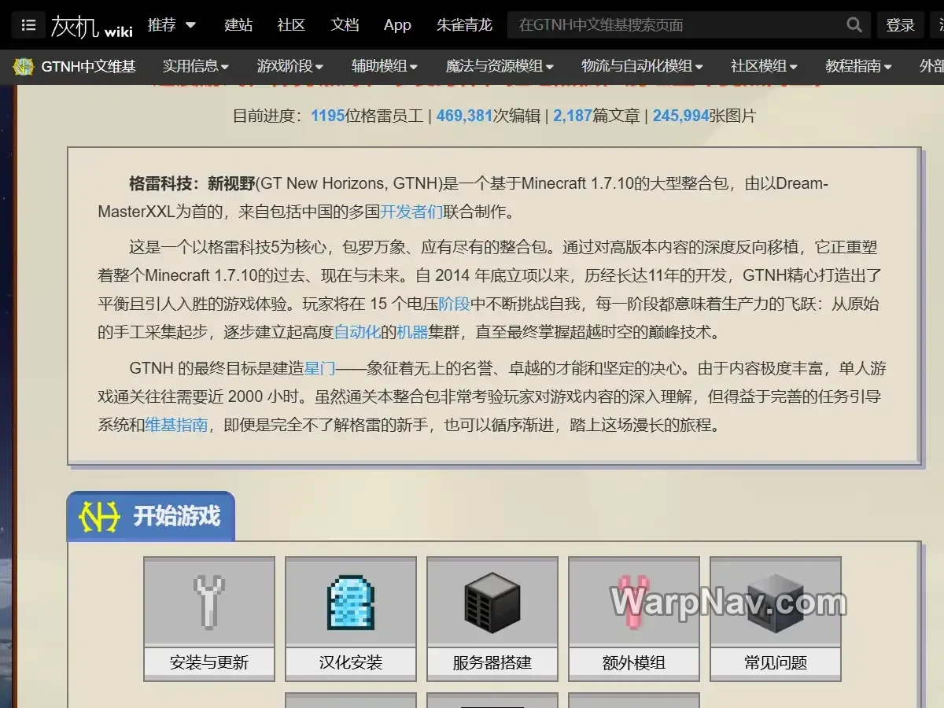Click the 服务器搭建 label
Image resolution: width=944 pixels, height=708 pixels.
pos(492,662)
